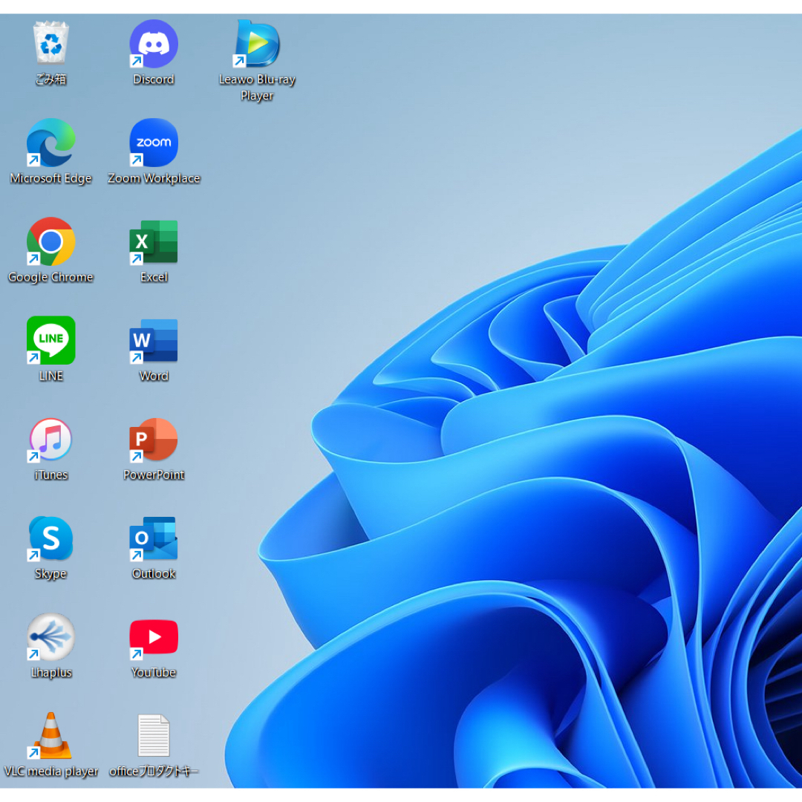Select the Discord desktop shortcut
This screenshot has width=802, height=802.
click(154, 44)
